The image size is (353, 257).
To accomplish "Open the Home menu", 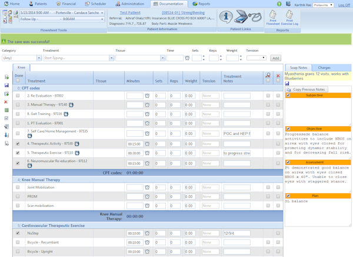I will pyautogui.click(x=12, y=4).
